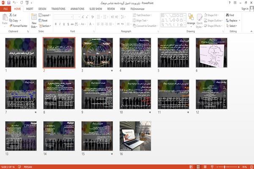Image resolution: width=254 pixels, height=169 pixels.
Task: Click the Redo icon in title bar
Action: 22,3
